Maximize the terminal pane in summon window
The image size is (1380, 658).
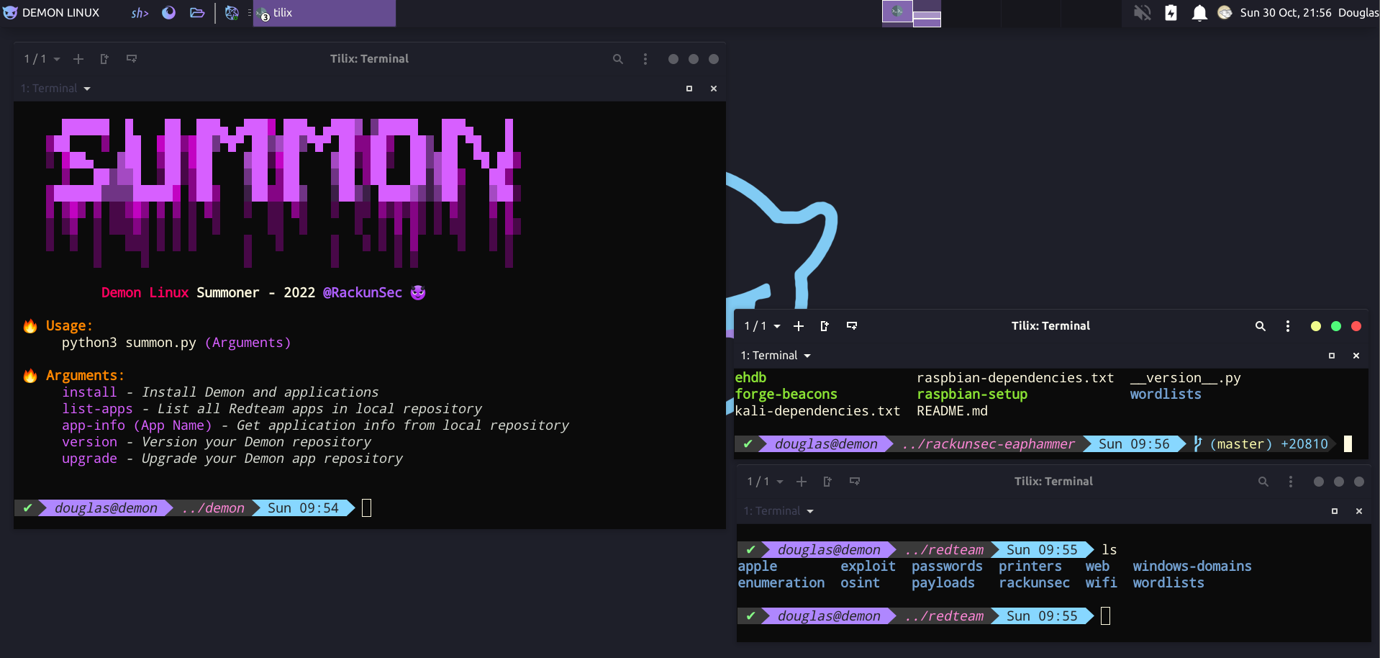point(689,89)
